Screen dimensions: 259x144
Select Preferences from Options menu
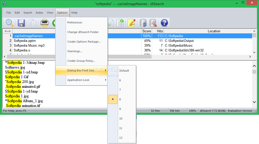82,22
